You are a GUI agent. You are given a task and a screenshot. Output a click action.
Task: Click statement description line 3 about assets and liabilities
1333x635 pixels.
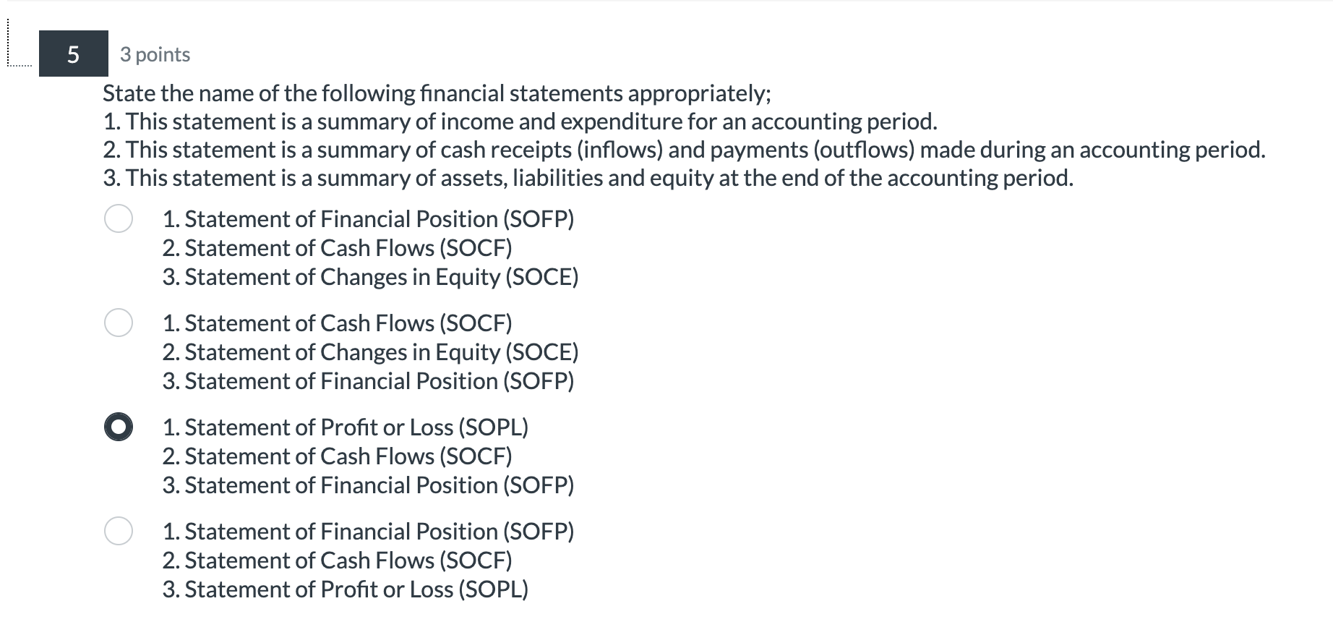[588, 177]
